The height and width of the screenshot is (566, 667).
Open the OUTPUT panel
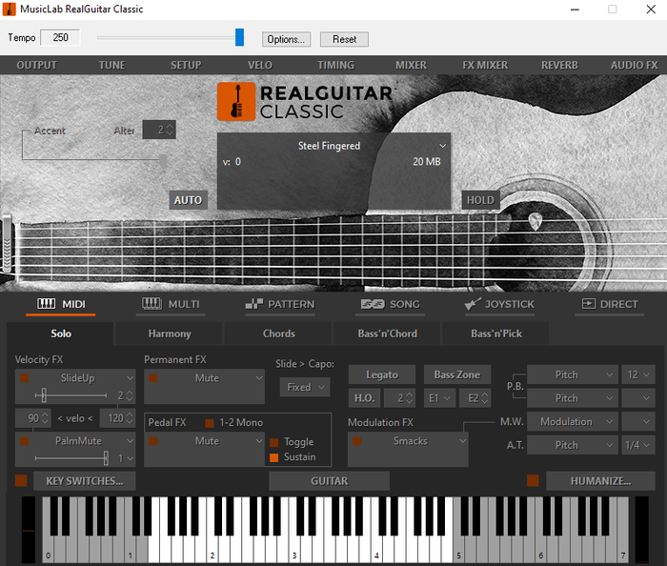coord(36,65)
